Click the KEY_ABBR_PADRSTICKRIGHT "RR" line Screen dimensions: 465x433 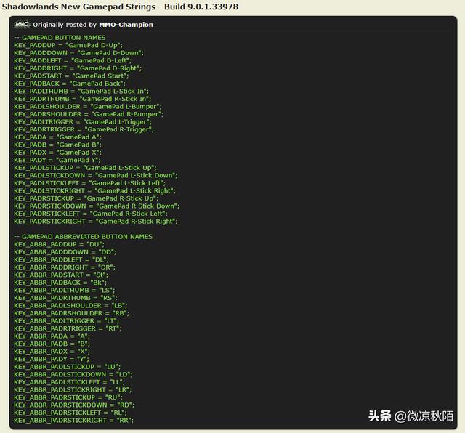(74, 420)
